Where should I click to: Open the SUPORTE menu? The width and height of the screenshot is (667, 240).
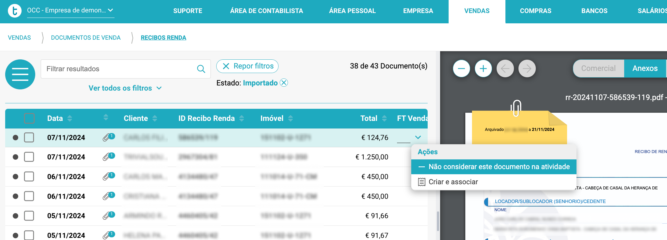click(188, 11)
